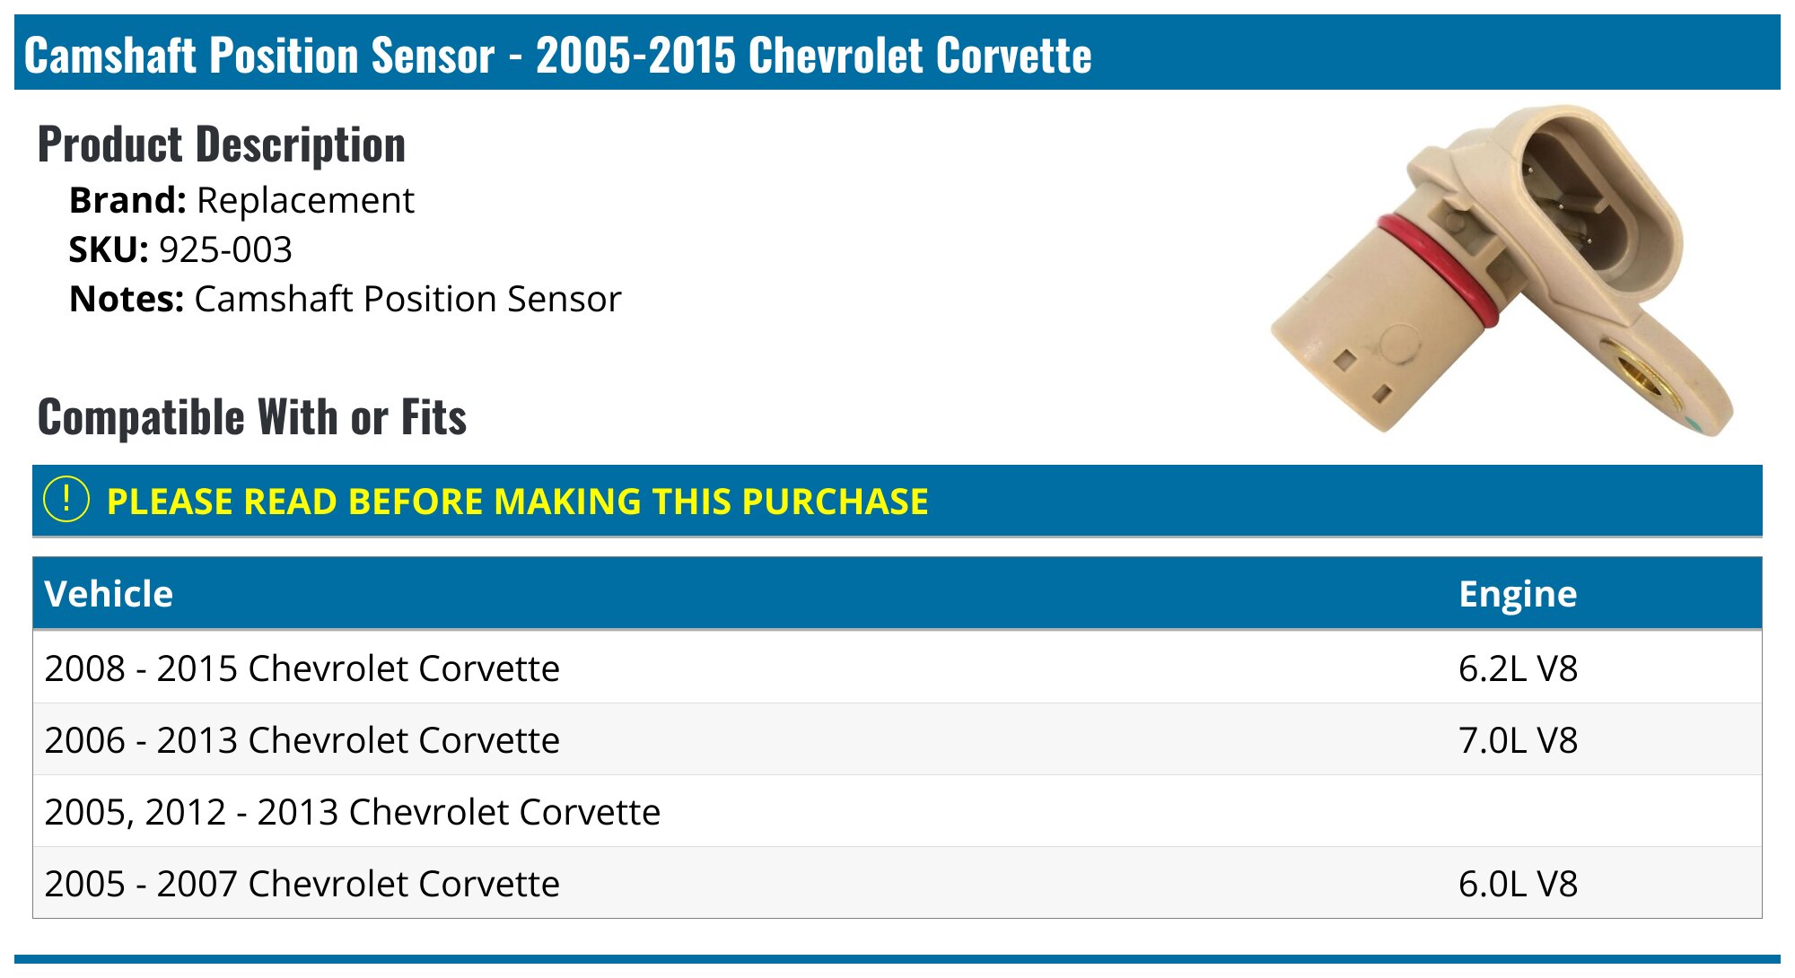Screen dimensions: 1795x978
Task: Select the Engine column header
Action: 1518,594
